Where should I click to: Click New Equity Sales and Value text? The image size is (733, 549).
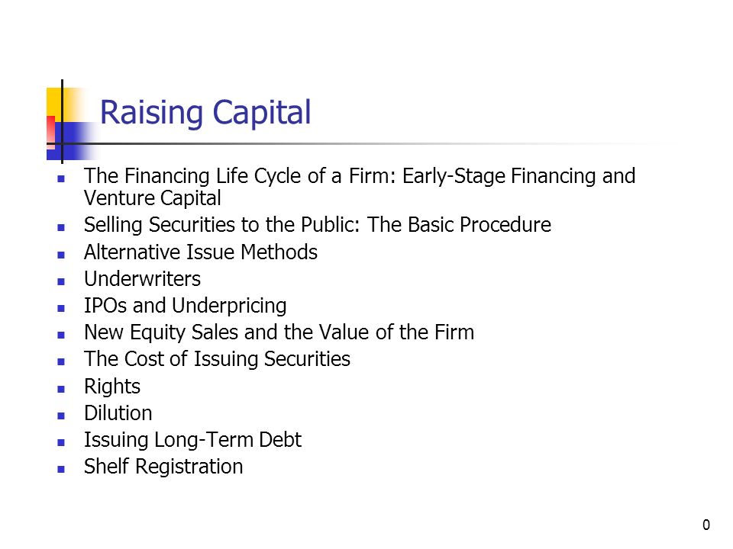pos(279,333)
